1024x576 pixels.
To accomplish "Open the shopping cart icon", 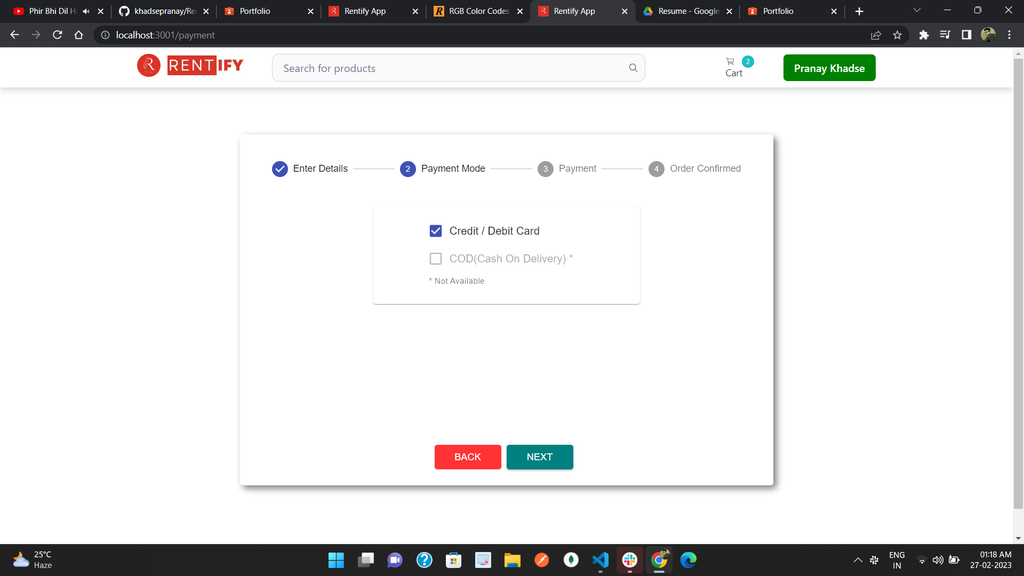I will (x=730, y=62).
